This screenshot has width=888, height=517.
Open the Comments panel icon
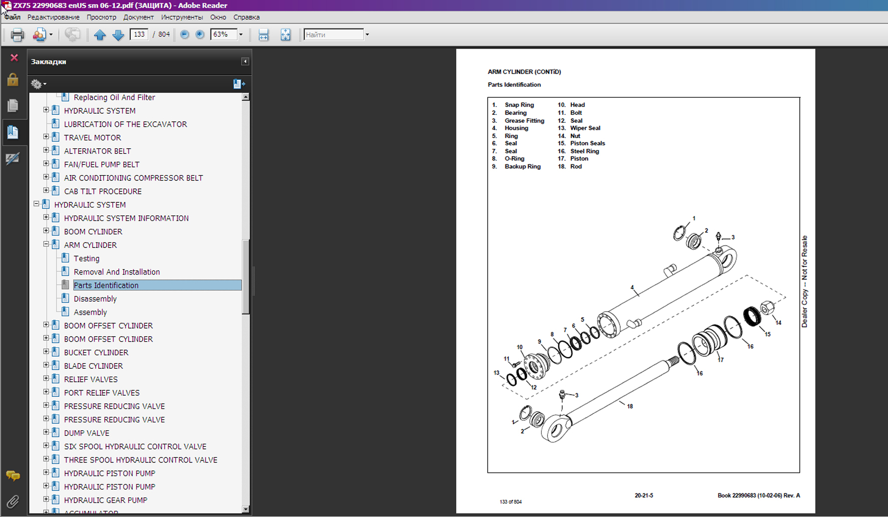pyautogui.click(x=13, y=475)
